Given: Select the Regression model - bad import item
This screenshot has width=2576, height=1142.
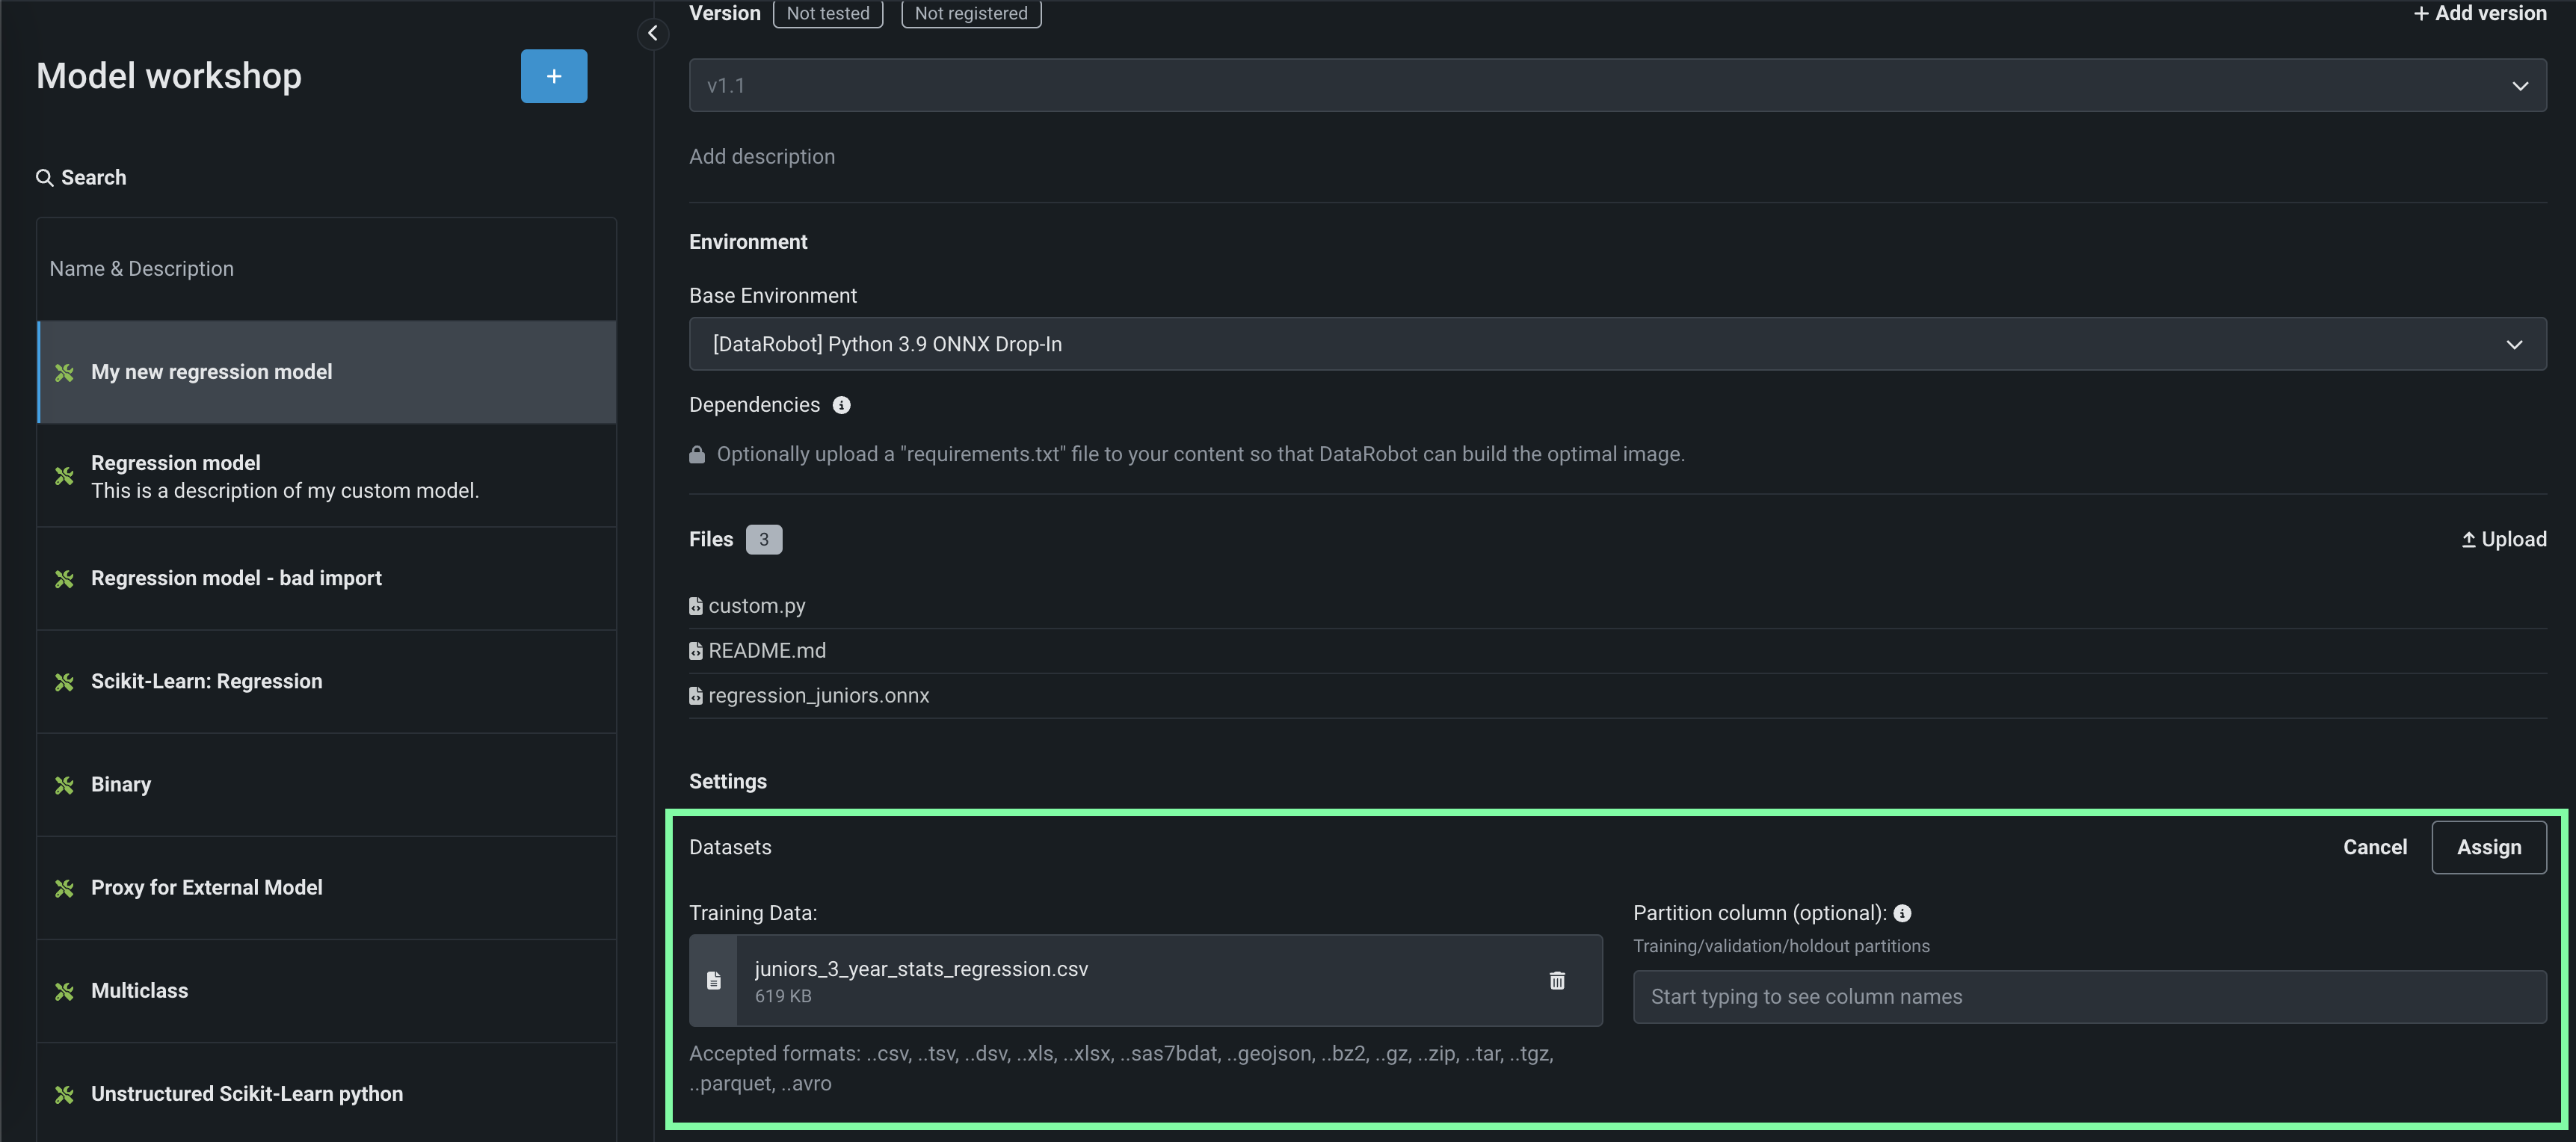Looking at the screenshot, I should coord(236,578).
